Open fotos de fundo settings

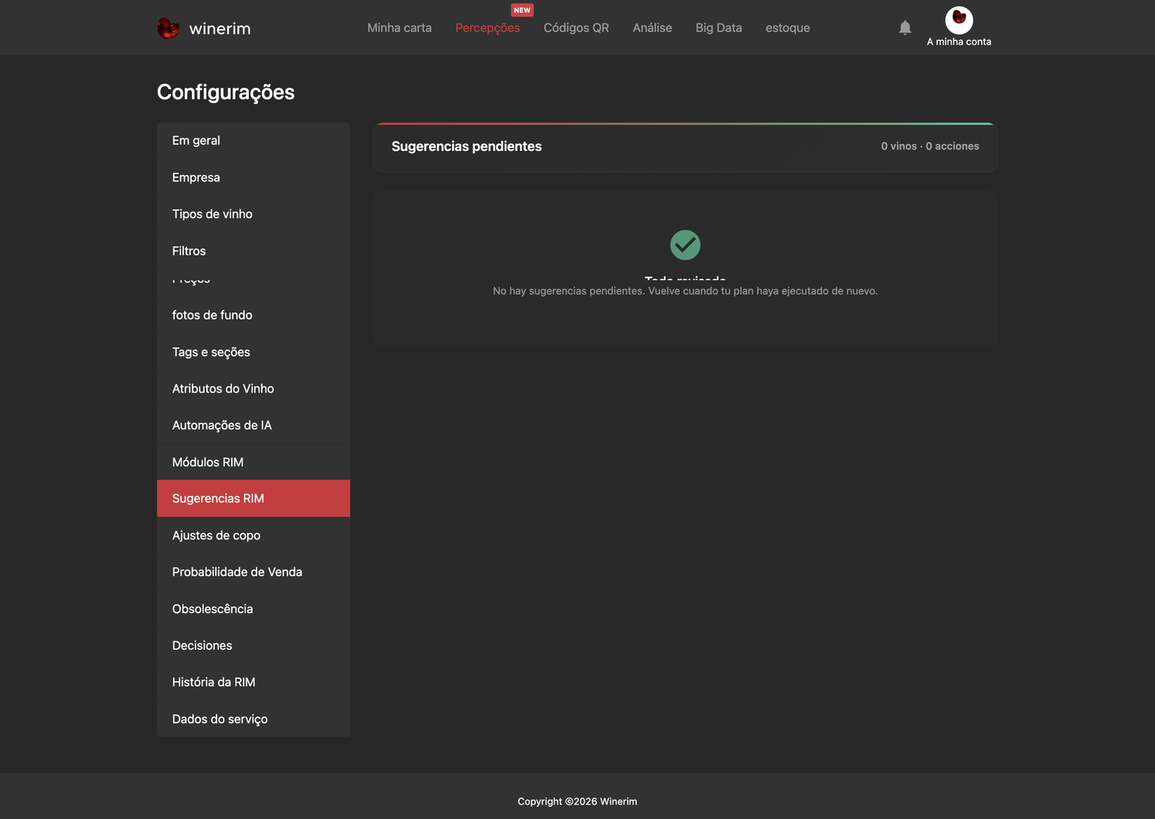[253, 315]
